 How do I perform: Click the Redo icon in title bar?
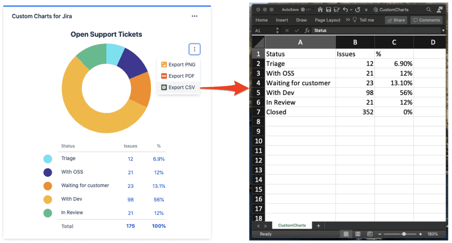358,9
